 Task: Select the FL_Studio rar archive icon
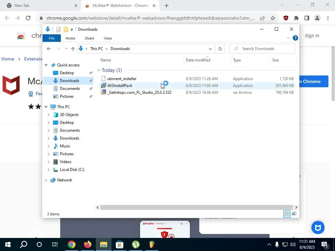(103, 92)
